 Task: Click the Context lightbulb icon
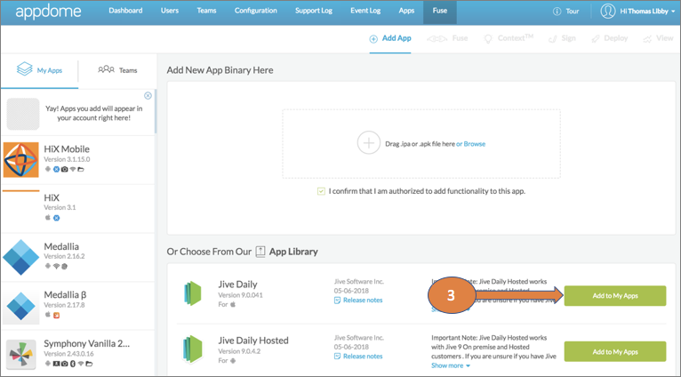tap(488, 38)
